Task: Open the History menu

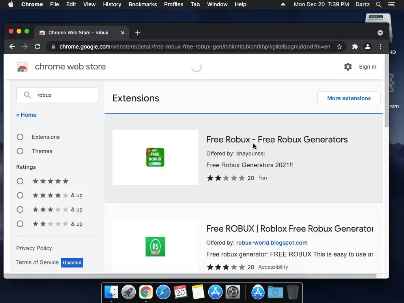Action: click(112, 4)
